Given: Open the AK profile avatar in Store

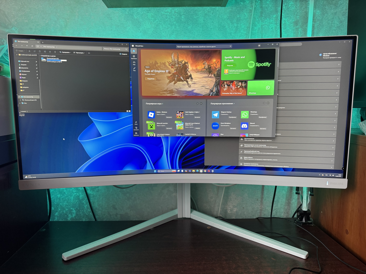Looking at the screenshot, I should coord(259,46).
